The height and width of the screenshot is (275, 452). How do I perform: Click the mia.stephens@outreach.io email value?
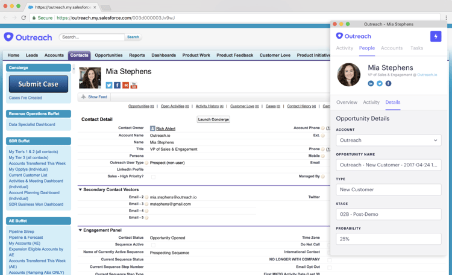[x=173, y=197]
